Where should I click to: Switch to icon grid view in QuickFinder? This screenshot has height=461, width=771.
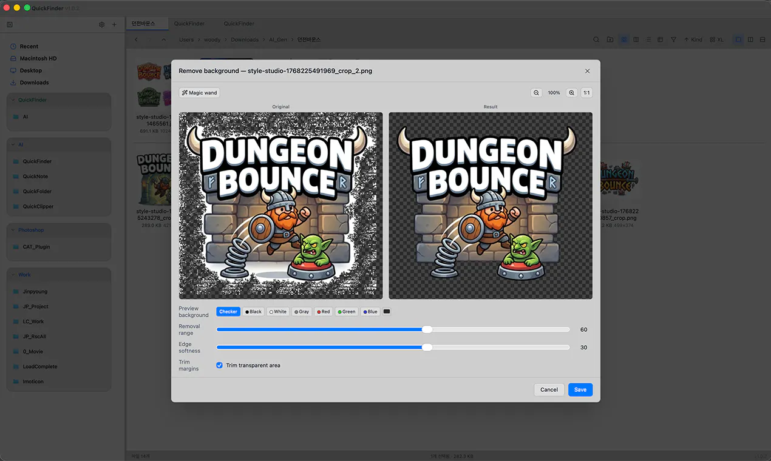coord(623,40)
